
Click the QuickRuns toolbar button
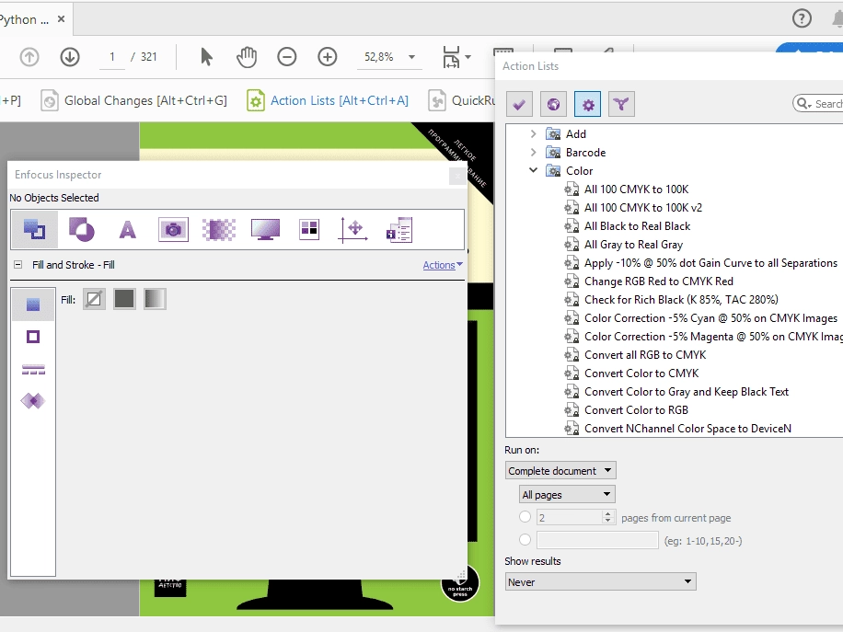461,100
